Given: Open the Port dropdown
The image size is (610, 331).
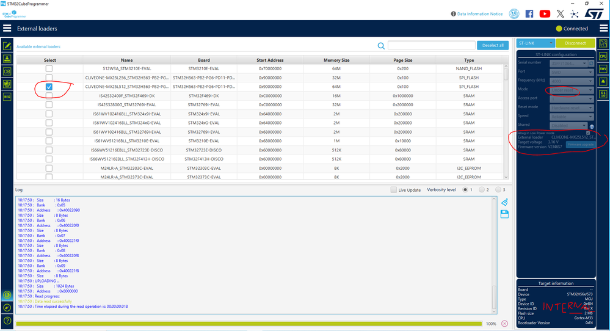Looking at the screenshot, I should click(572, 72).
